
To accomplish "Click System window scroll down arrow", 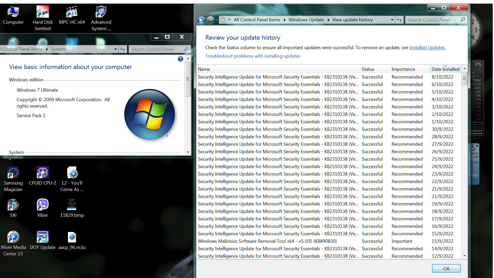I will [188, 152].
